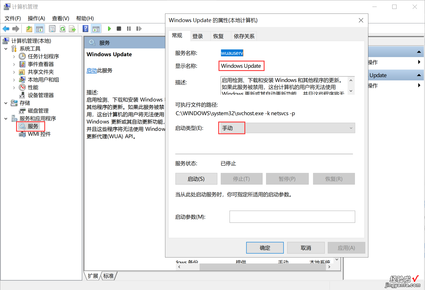Click the green Start service icon
The height and width of the screenshot is (290, 425).
[109, 29]
